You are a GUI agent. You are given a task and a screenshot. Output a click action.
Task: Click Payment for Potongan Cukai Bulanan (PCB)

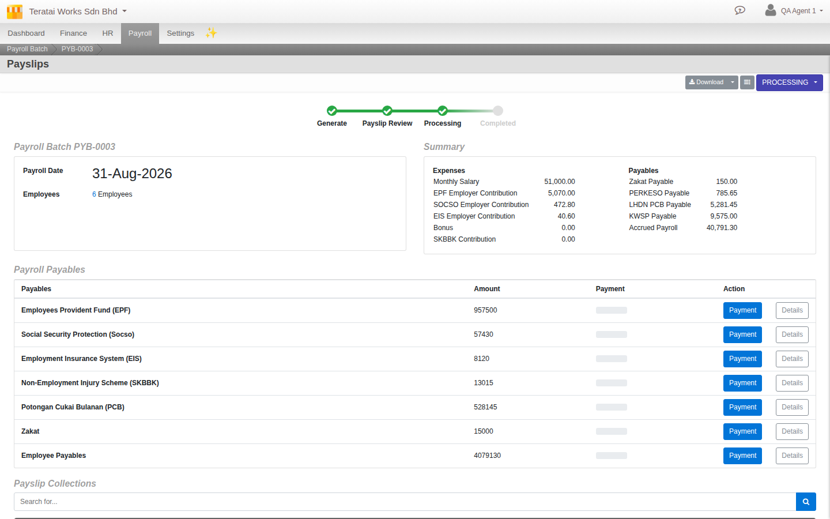(742, 407)
